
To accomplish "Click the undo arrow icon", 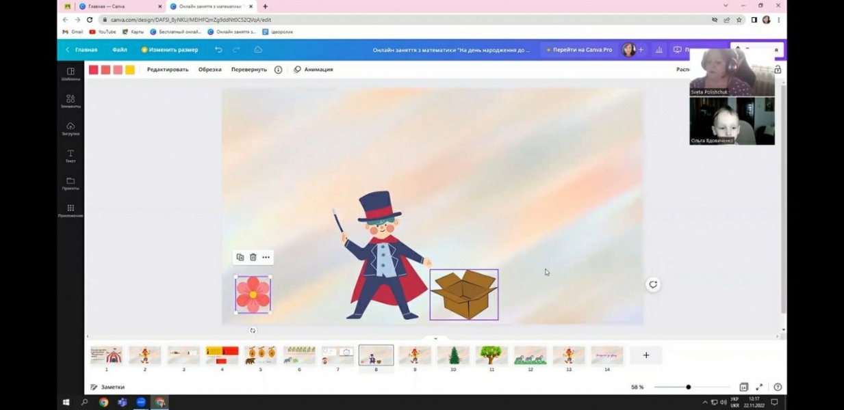I will coord(218,50).
